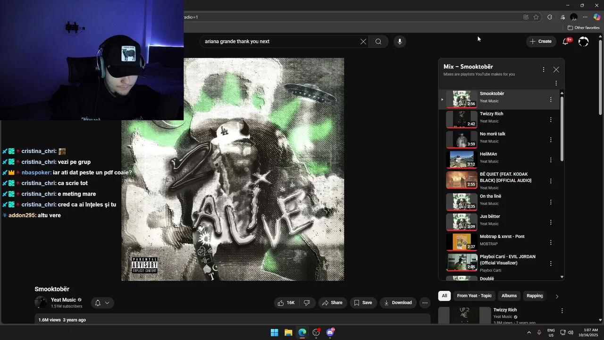
Task: Dislike the Smooktobër video
Action: click(307, 303)
